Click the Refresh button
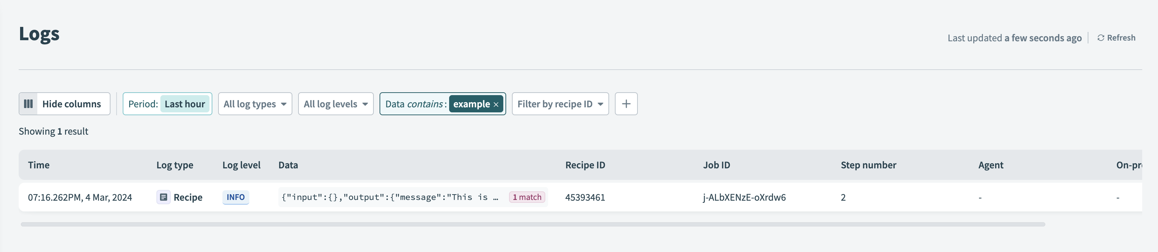Viewport: 1158px width, 252px height. pyautogui.click(x=1116, y=38)
